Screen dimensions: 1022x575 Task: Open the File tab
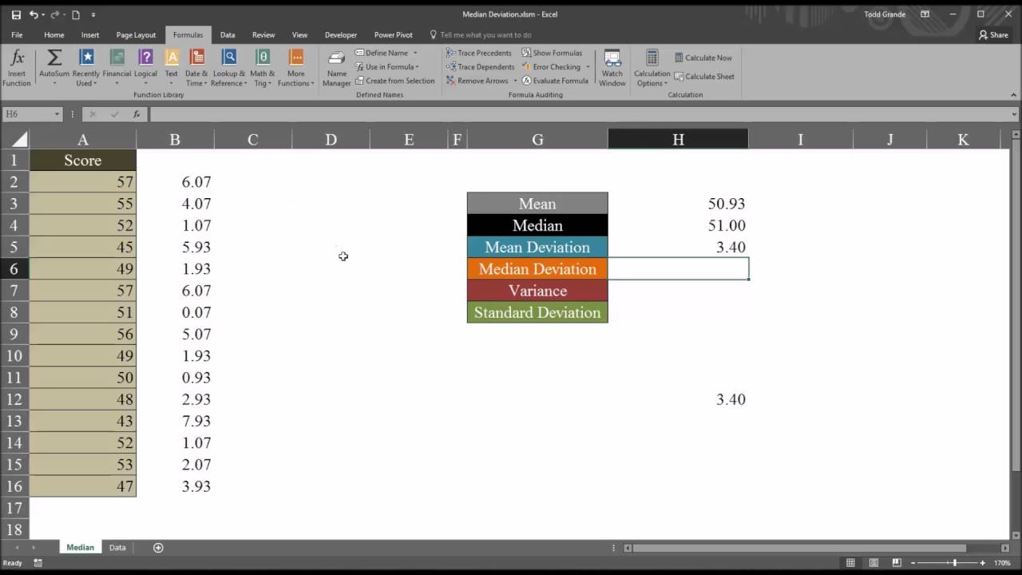point(17,35)
